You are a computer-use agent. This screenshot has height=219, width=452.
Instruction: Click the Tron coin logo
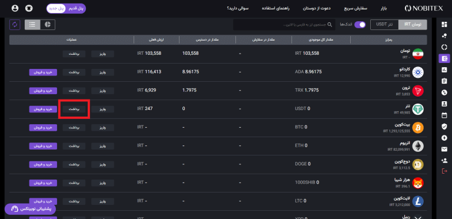pyautogui.click(x=418, y=91)
